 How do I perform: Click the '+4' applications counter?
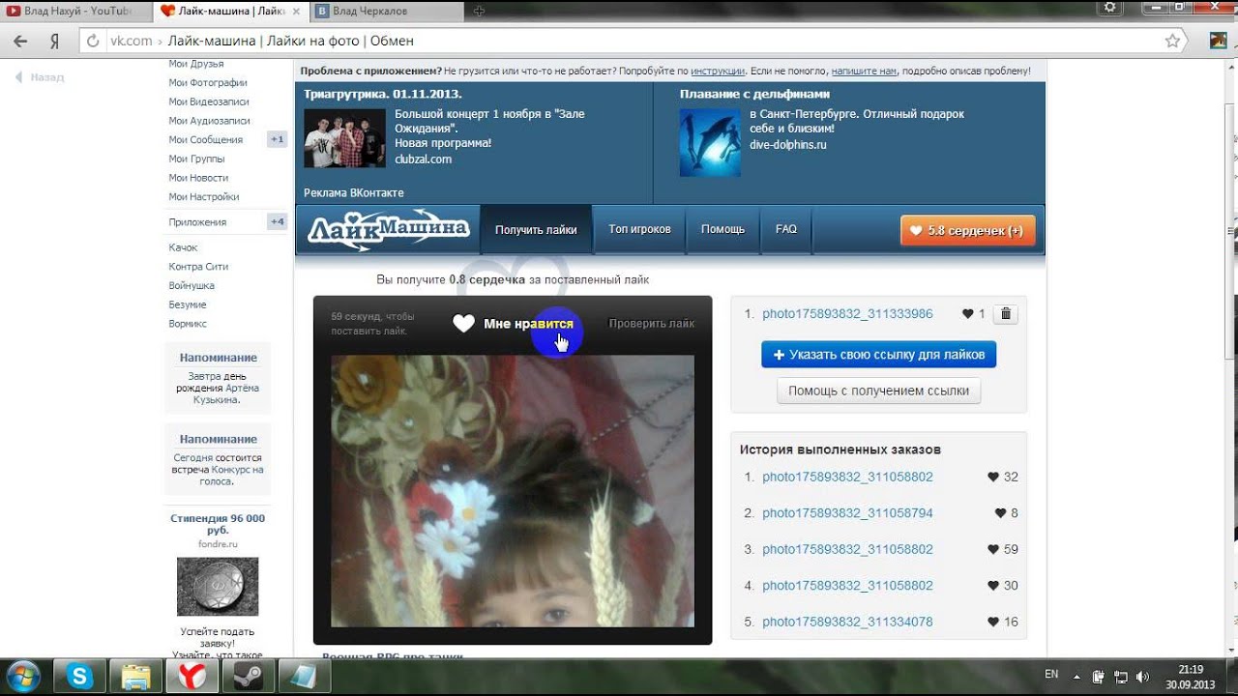coord(278,222)
